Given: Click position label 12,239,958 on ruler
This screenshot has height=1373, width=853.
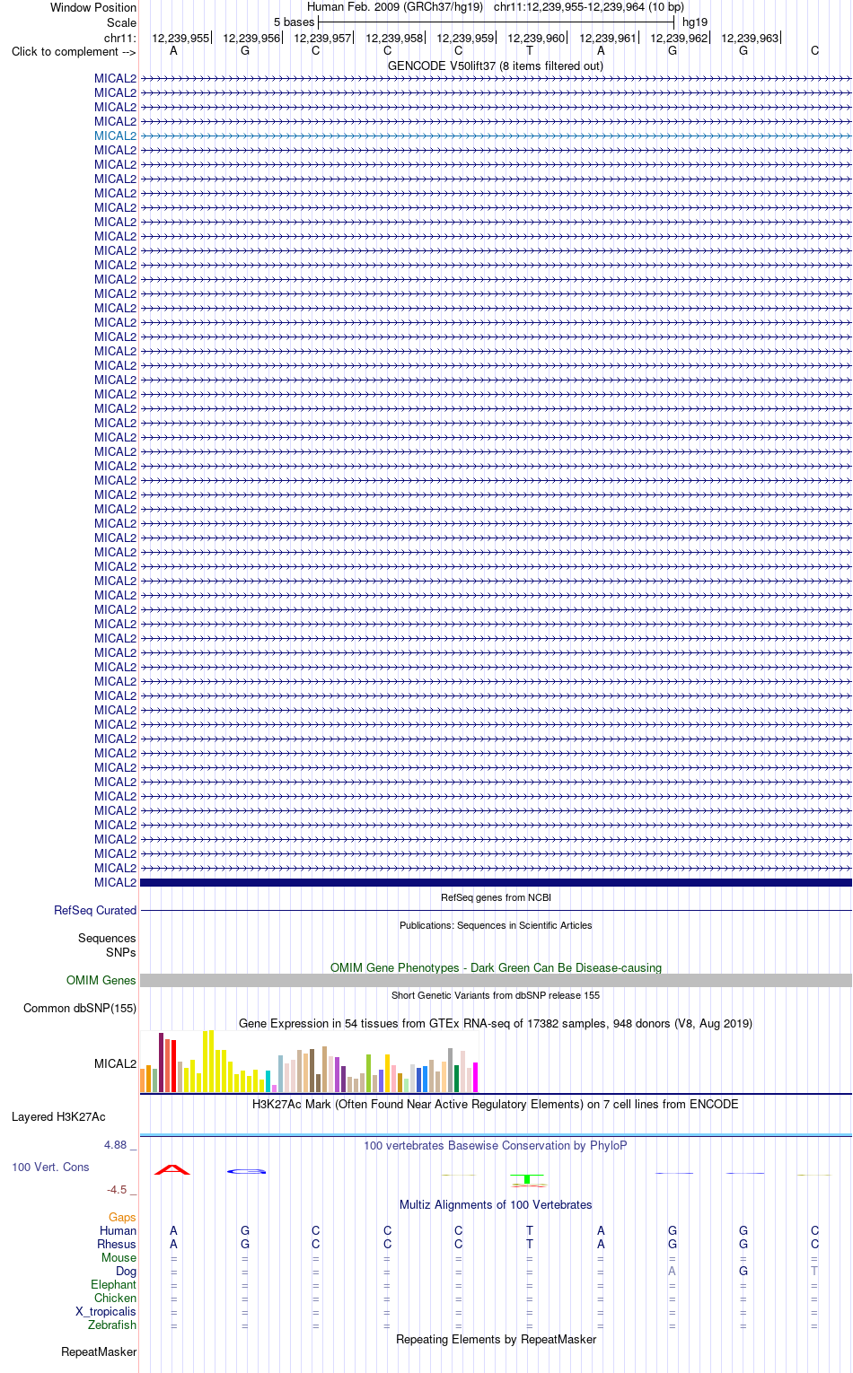Looking at the screenshot, I should 394,38.
